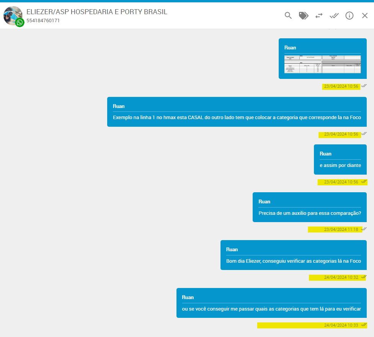Click the message starting 'ou se você conseguir'

[271, 309]
